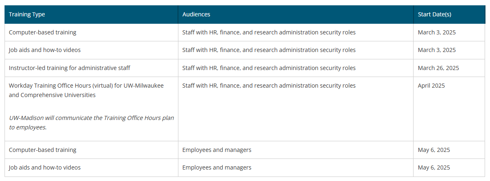The image size is (490, 181).
Task: Select Employees and managers in the bottom row
Action: coord(217,167)
